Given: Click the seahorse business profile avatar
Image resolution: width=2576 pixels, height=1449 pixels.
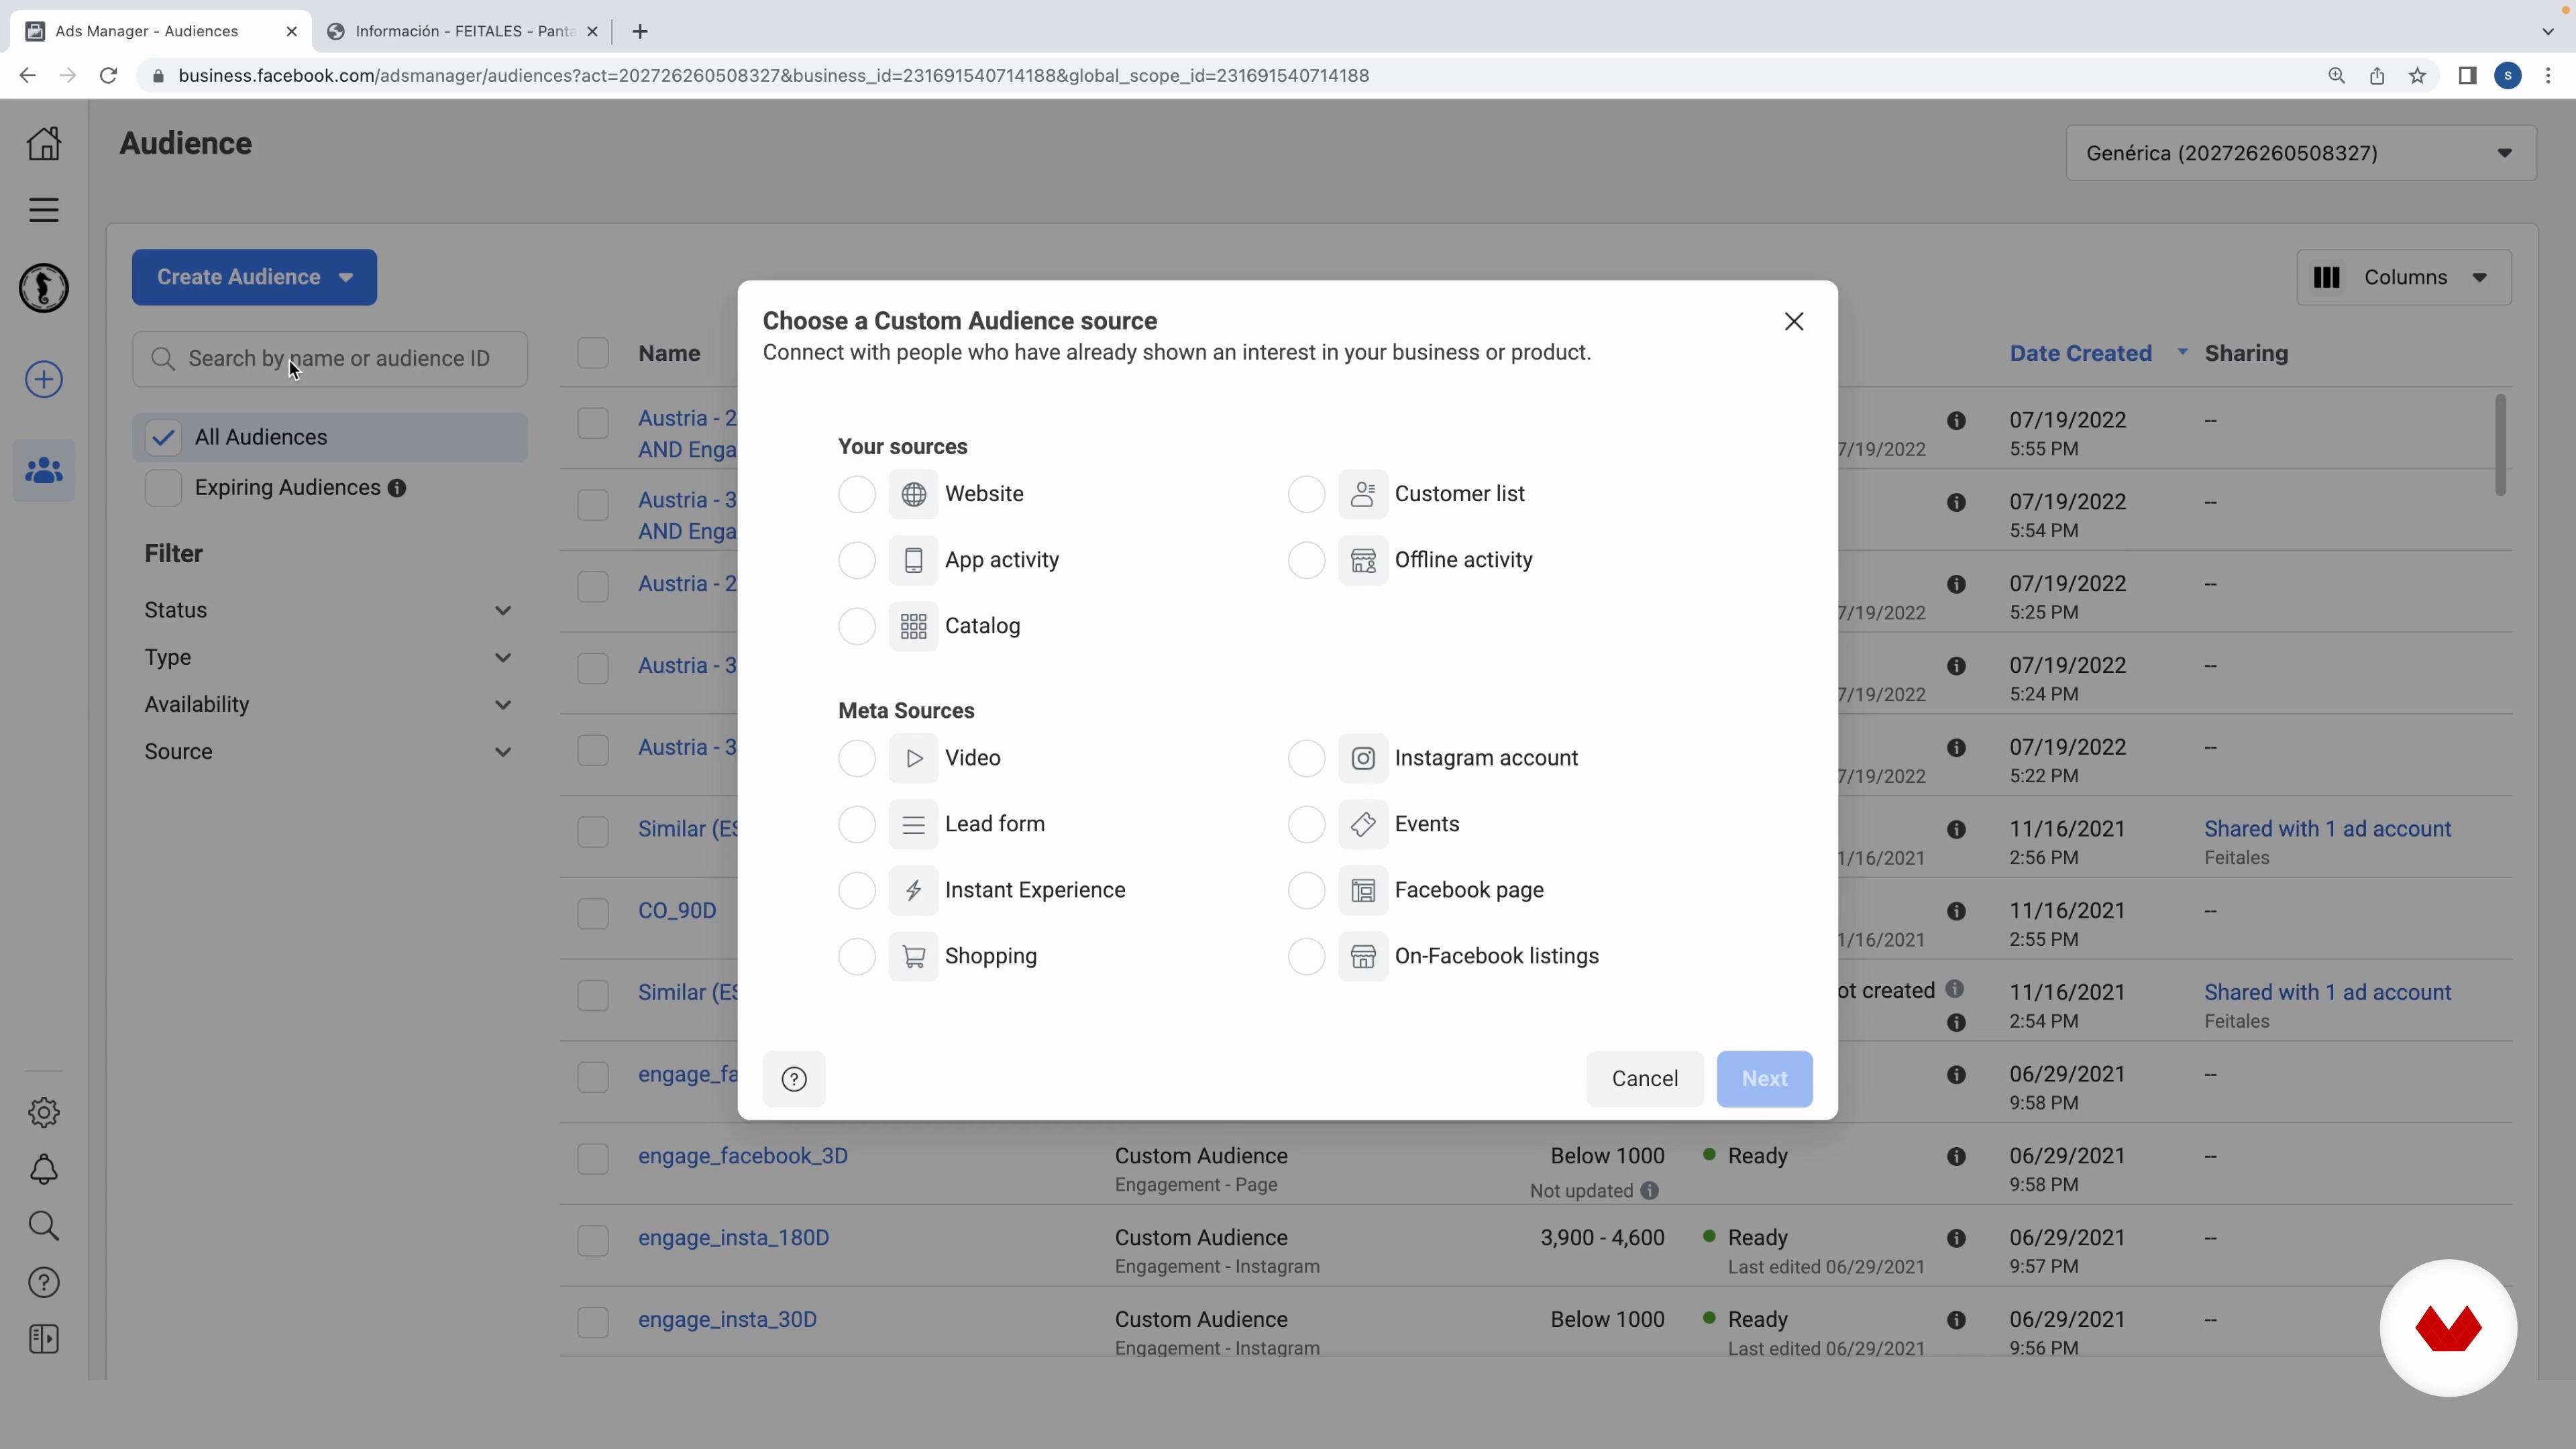Looking at the screenshot, I should [x=44, y=288].
